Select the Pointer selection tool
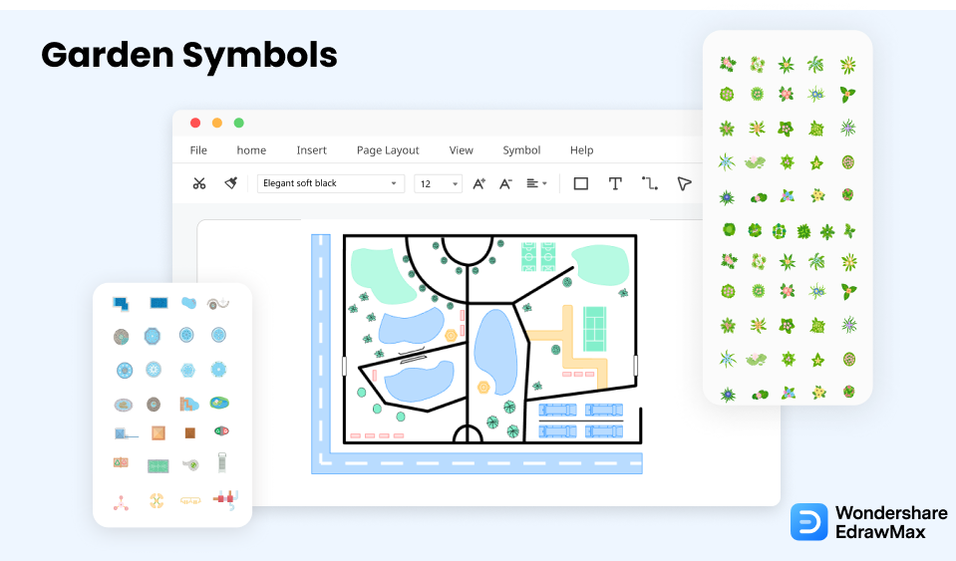The width and height of the screenshot is (956, 561). (684, 183)
